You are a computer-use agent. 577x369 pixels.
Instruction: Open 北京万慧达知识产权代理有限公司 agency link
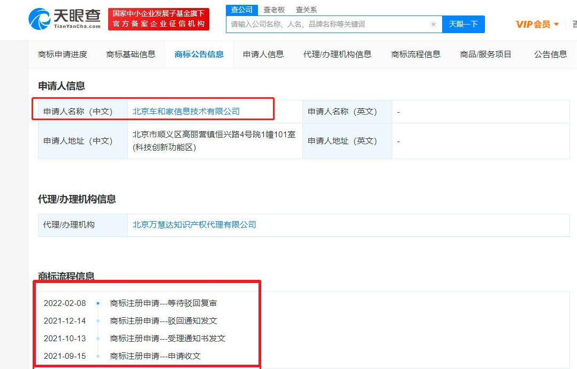point(194,225)
